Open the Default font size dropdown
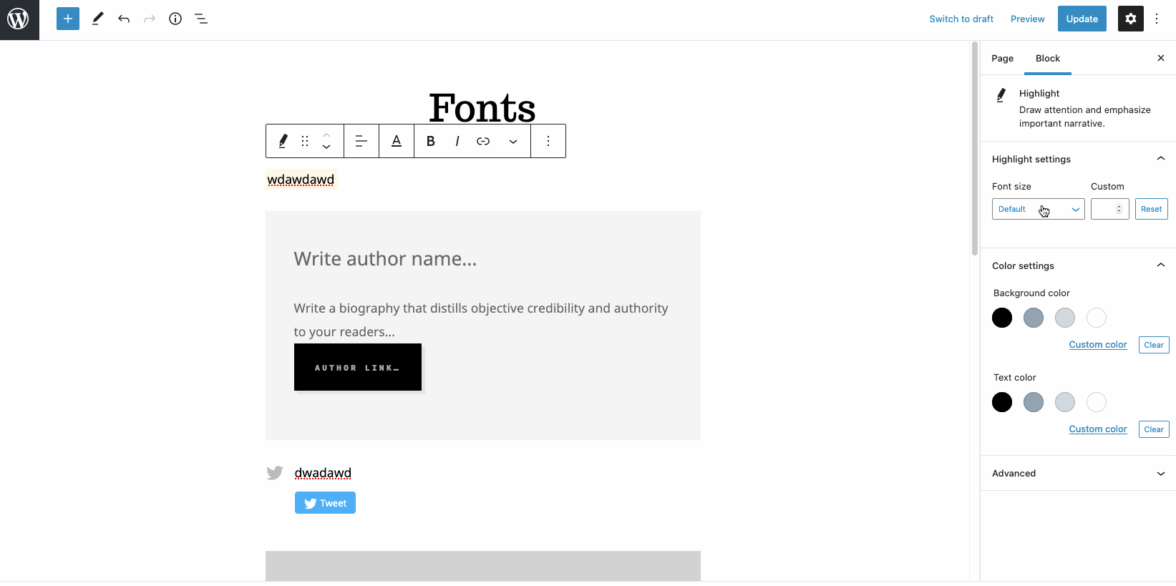Image resolution: width=1176 pixels, height=586 pixels. [x=1038, y=209]
